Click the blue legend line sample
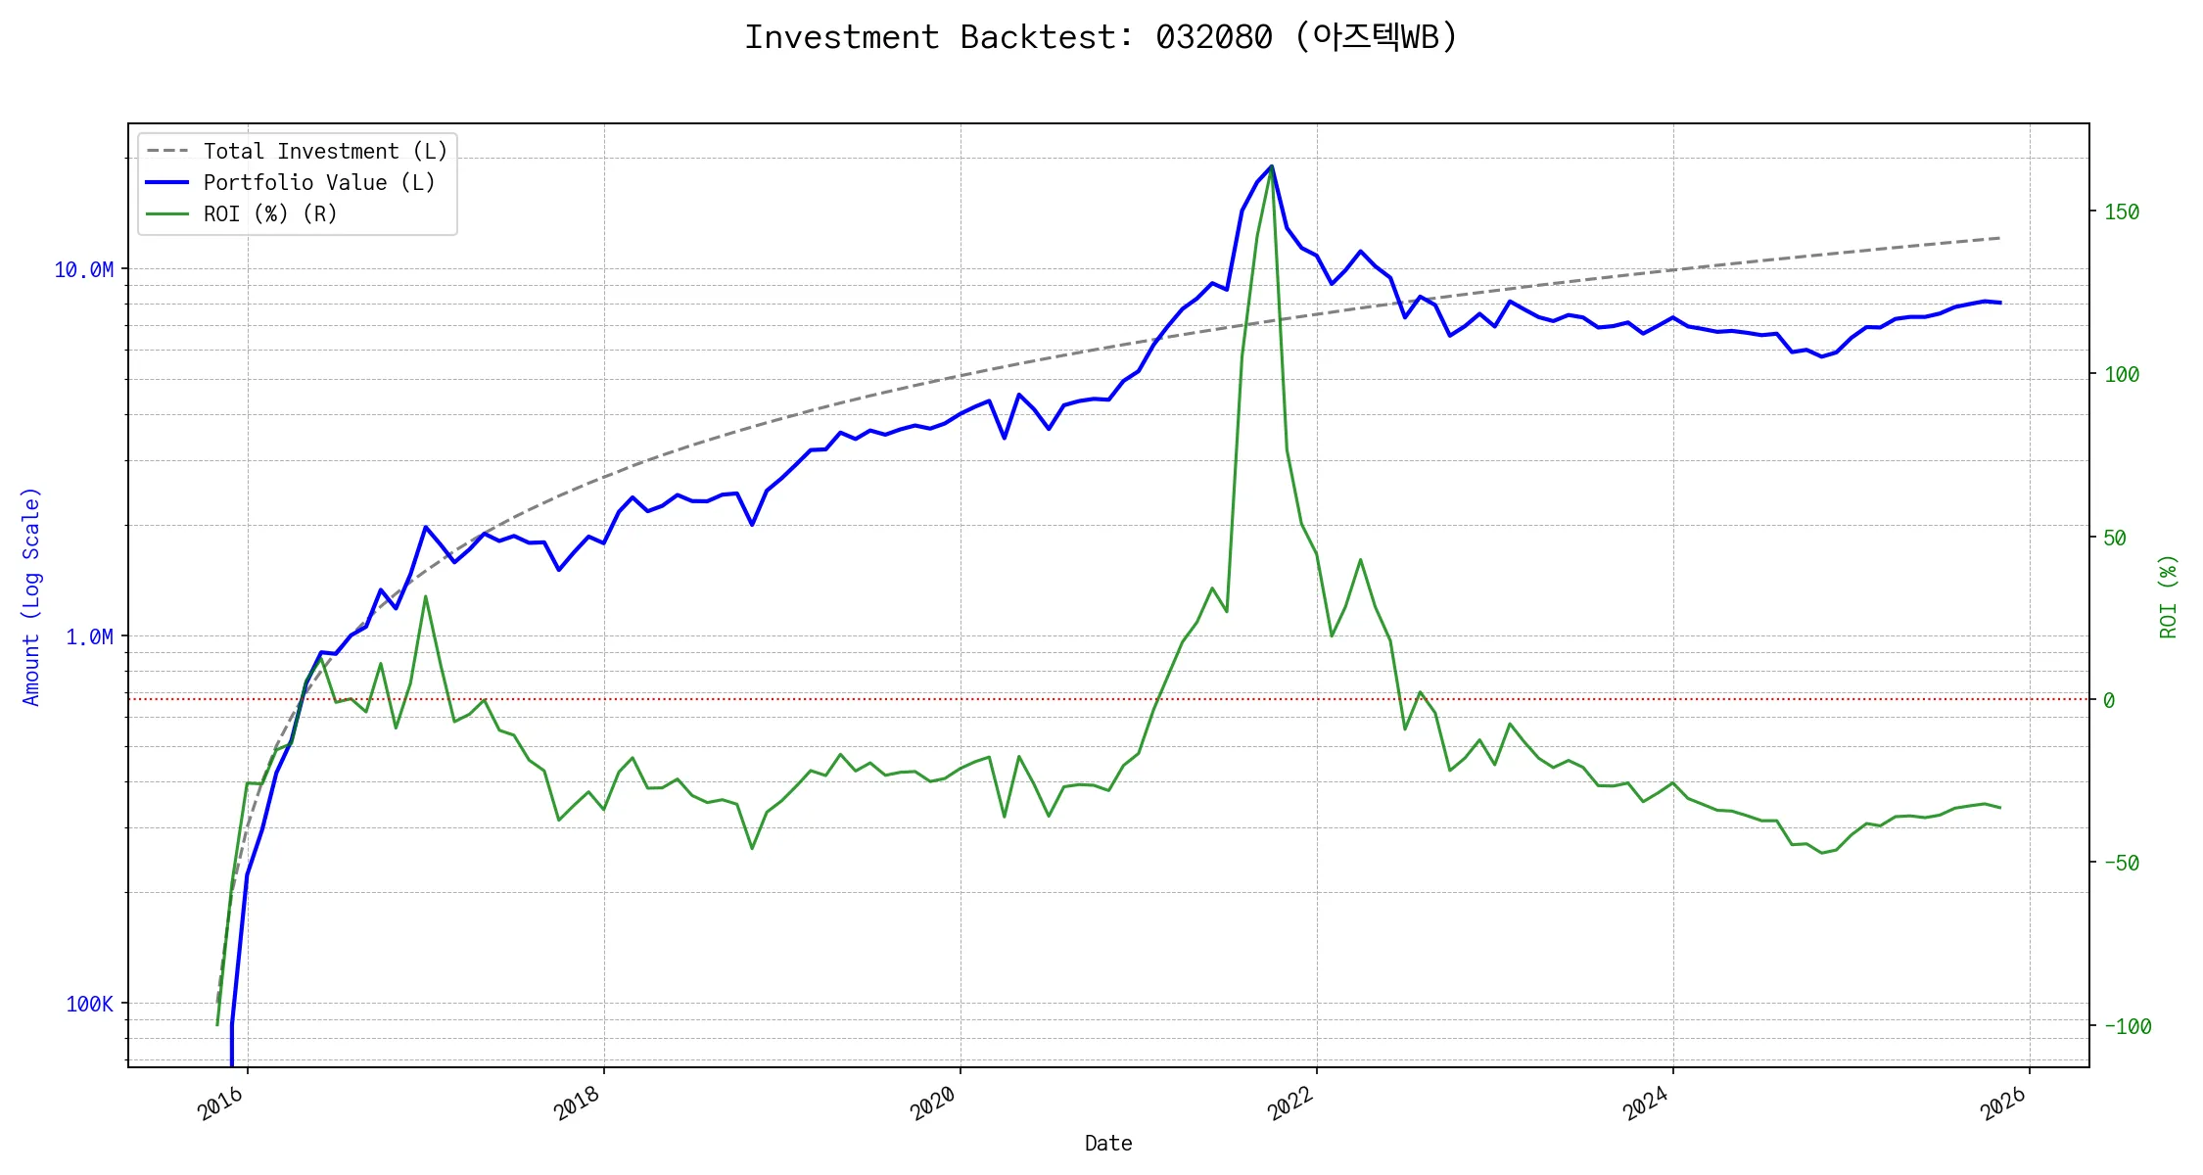This screenshot has width=2203, height=1175. coord(167,183)
